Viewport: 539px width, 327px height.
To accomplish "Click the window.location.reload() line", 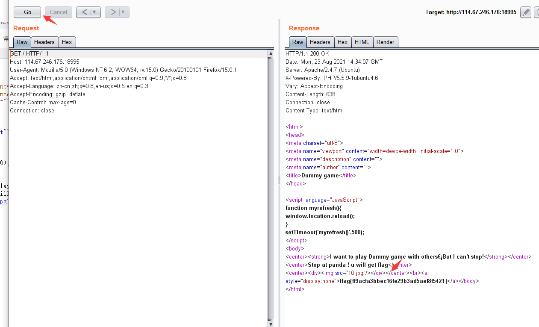I will coord(320,216).
